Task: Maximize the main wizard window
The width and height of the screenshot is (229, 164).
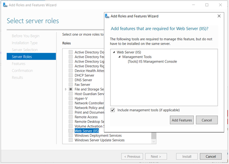Action: tap(207, 5)
